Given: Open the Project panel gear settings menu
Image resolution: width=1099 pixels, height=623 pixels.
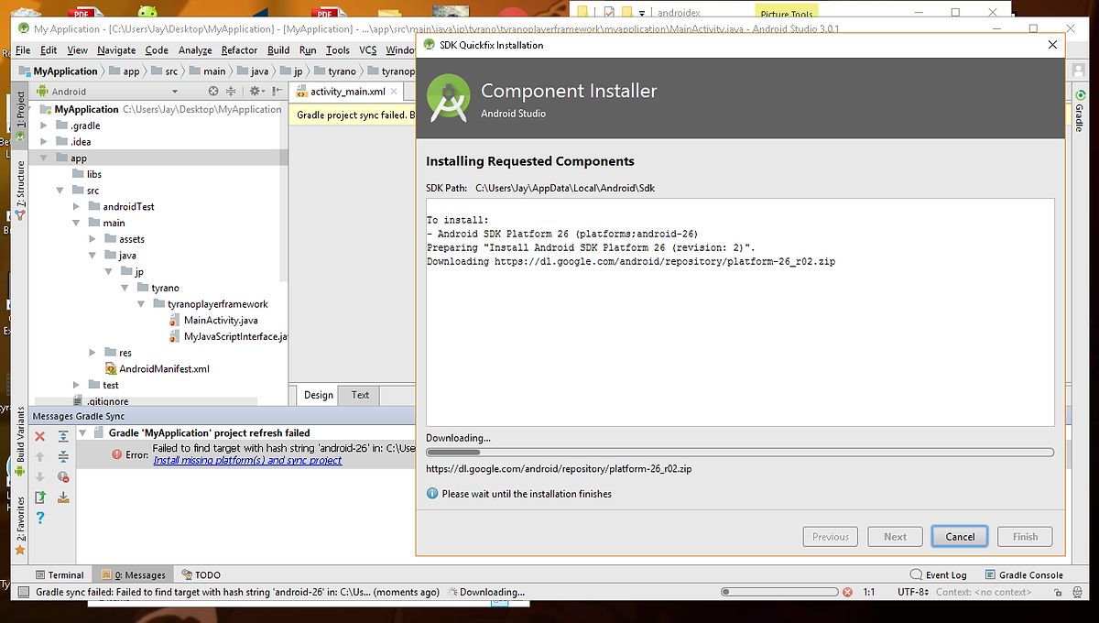Looking at the screenshot, I should click(256, 91).
